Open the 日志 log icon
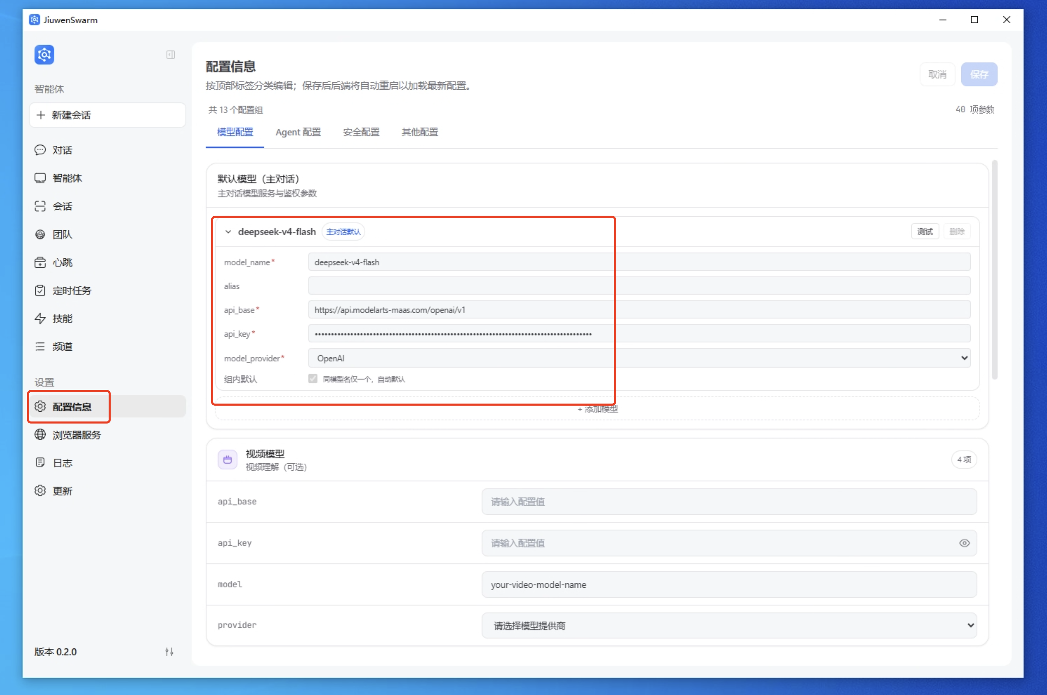Image resolution: width=1047 pixels, height=695 pixels. [x=40, y=463]
